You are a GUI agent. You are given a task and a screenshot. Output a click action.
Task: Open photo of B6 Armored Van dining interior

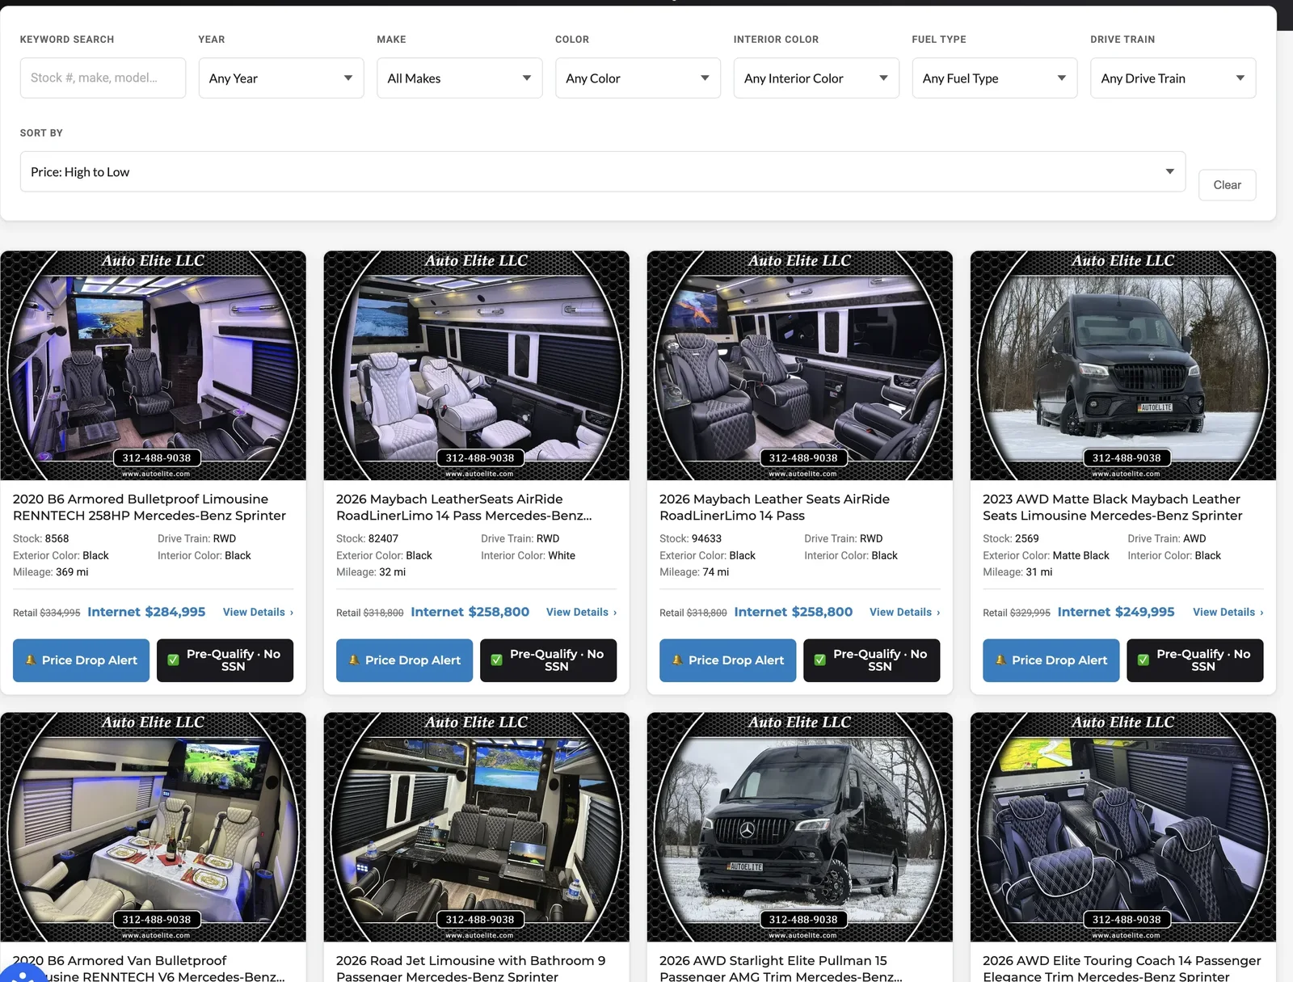point(153,827)
